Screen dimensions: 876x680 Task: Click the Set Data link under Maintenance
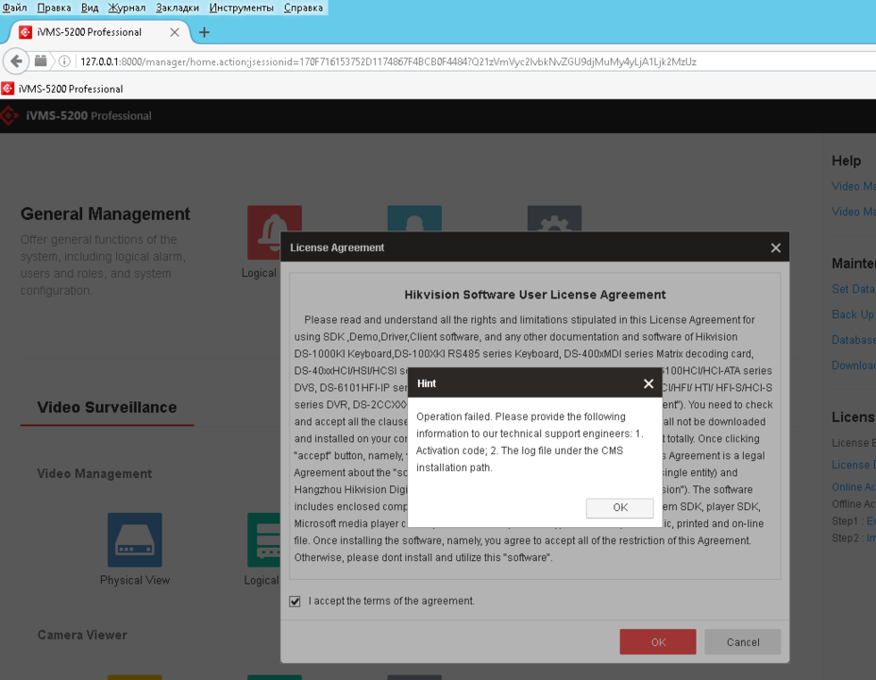click(853, 289)
